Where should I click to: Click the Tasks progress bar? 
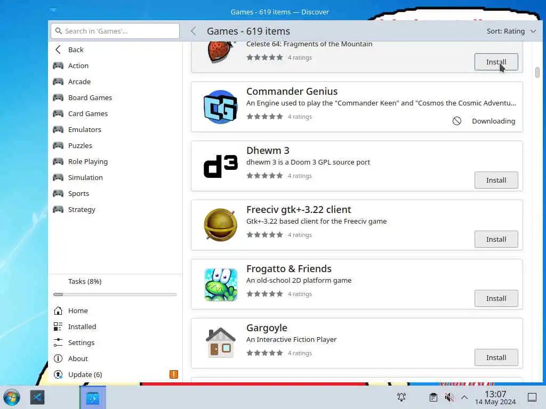click(115, 295)
